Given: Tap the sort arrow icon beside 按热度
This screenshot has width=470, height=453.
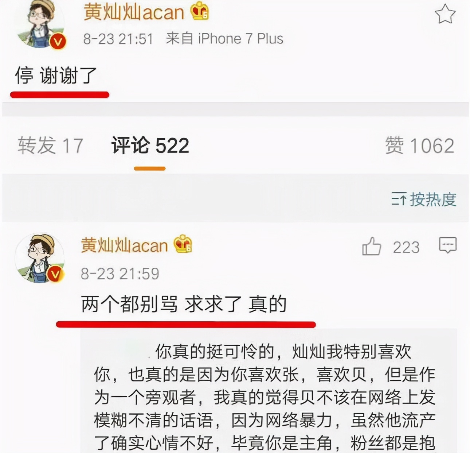Looking at the screenshot, I should [399, 199].
